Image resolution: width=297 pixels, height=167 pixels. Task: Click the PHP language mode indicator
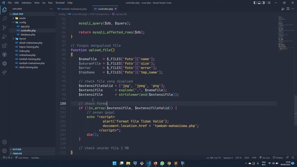(x=254, y=158)
